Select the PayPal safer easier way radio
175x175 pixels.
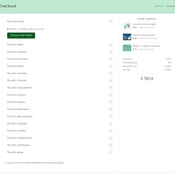point(8,29)
